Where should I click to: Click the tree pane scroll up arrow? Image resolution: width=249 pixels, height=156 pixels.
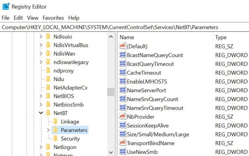111,37
